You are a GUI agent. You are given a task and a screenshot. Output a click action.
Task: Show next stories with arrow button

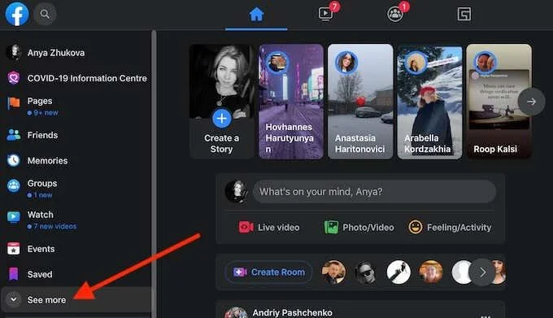coord(531,102)
